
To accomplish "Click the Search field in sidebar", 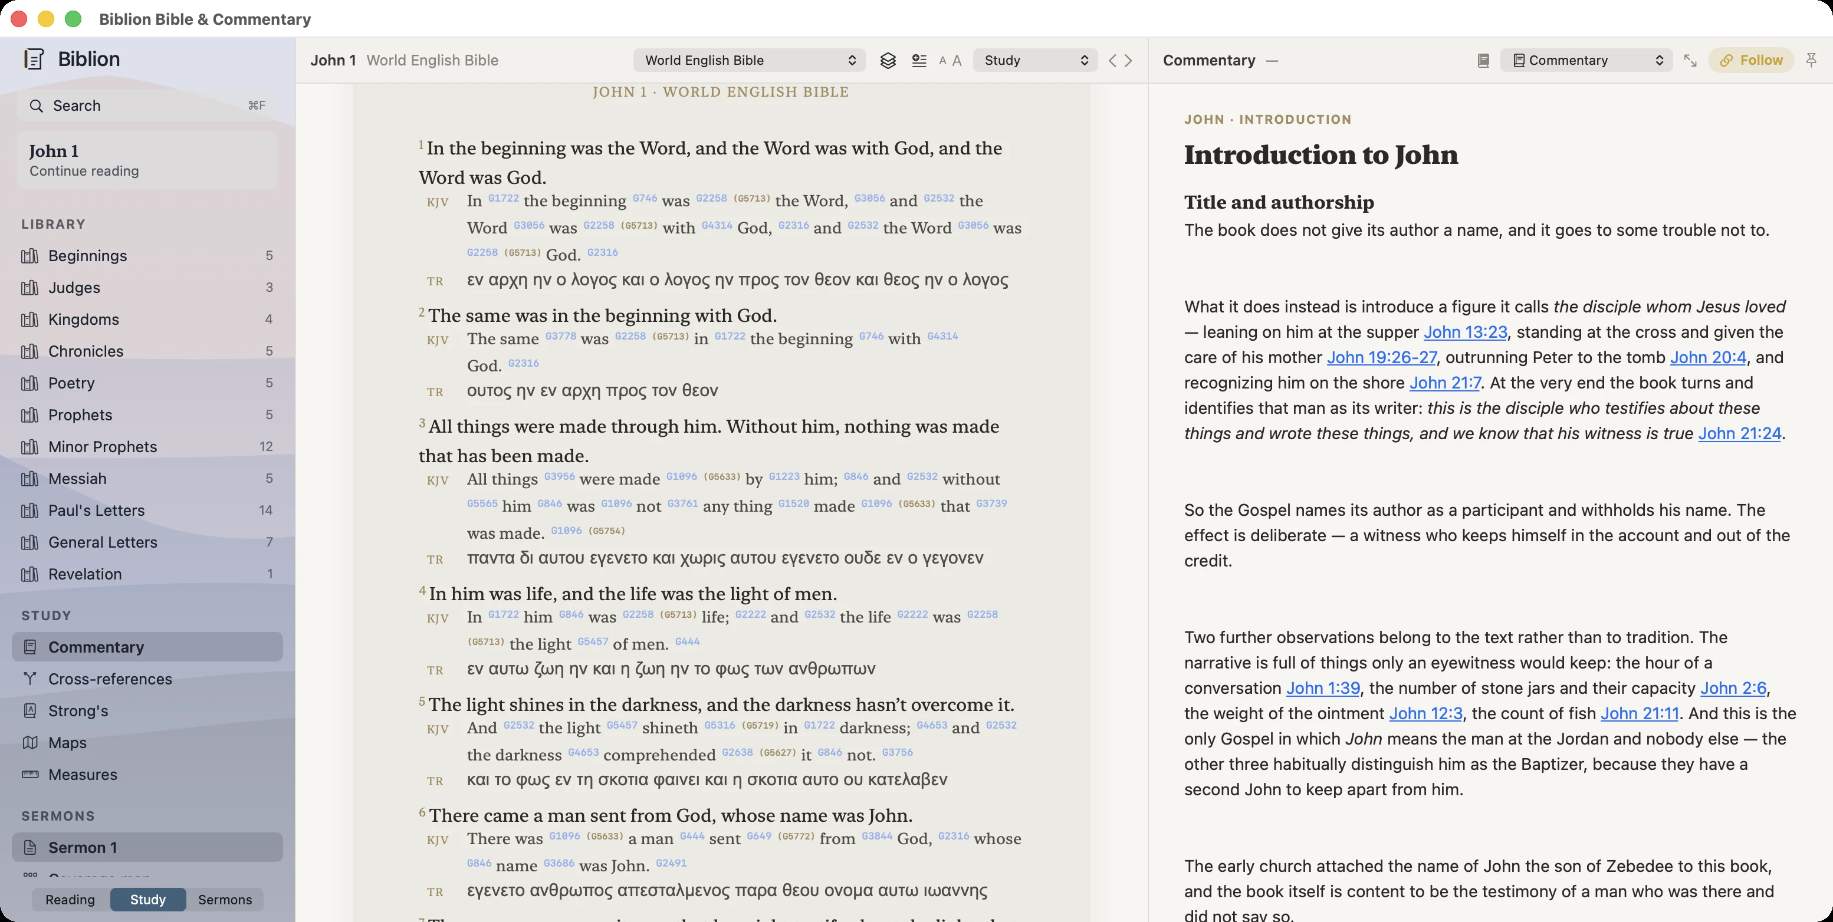I will tap(147, 106).
